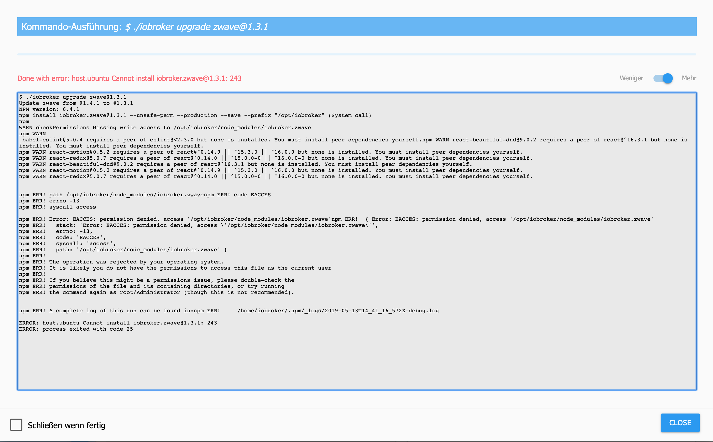Check the 'Schließen wenn fertig' checkbox
713x442 pixels.
click(16, 425)
